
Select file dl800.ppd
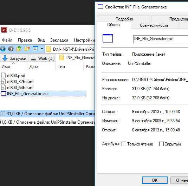click(16, 76)
